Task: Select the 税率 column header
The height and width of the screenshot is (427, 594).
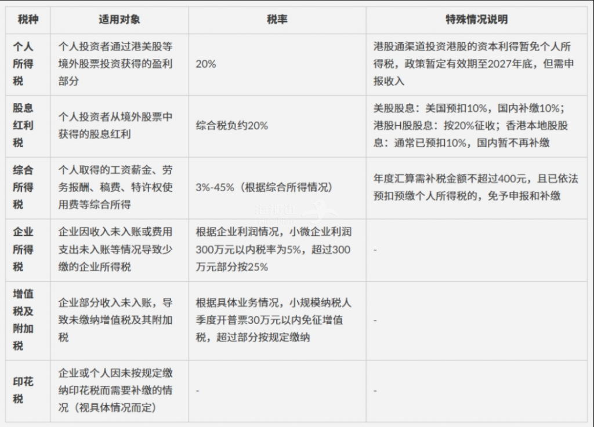Action: (277, 19)
